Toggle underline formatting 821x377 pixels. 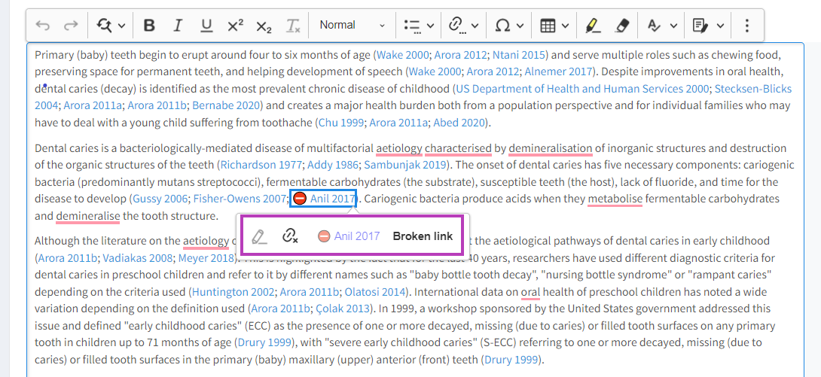coord(206,26)
